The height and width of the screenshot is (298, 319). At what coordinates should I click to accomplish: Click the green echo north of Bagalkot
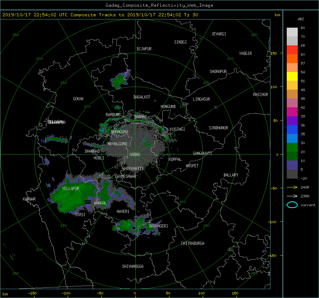[x=120, y=80]
